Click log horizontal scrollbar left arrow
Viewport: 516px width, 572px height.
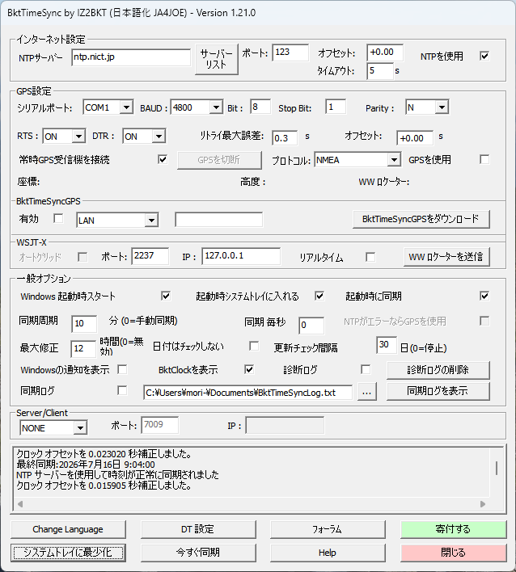(20, 504)
